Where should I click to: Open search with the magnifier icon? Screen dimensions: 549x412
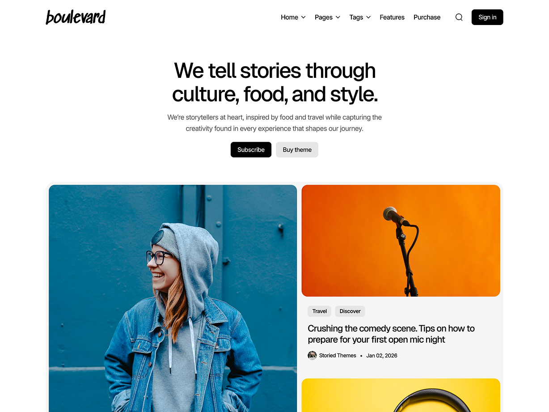click(x=459, y=17)
